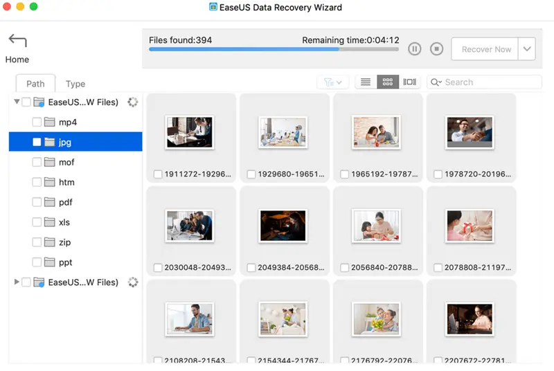Click the scan progress bar
The height and width of the screenshot is (371, 554).
click(274, 50)
